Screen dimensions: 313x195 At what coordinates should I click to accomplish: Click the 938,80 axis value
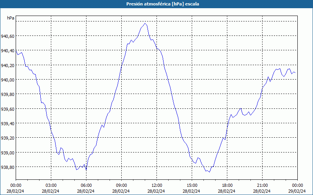(7, 167)
